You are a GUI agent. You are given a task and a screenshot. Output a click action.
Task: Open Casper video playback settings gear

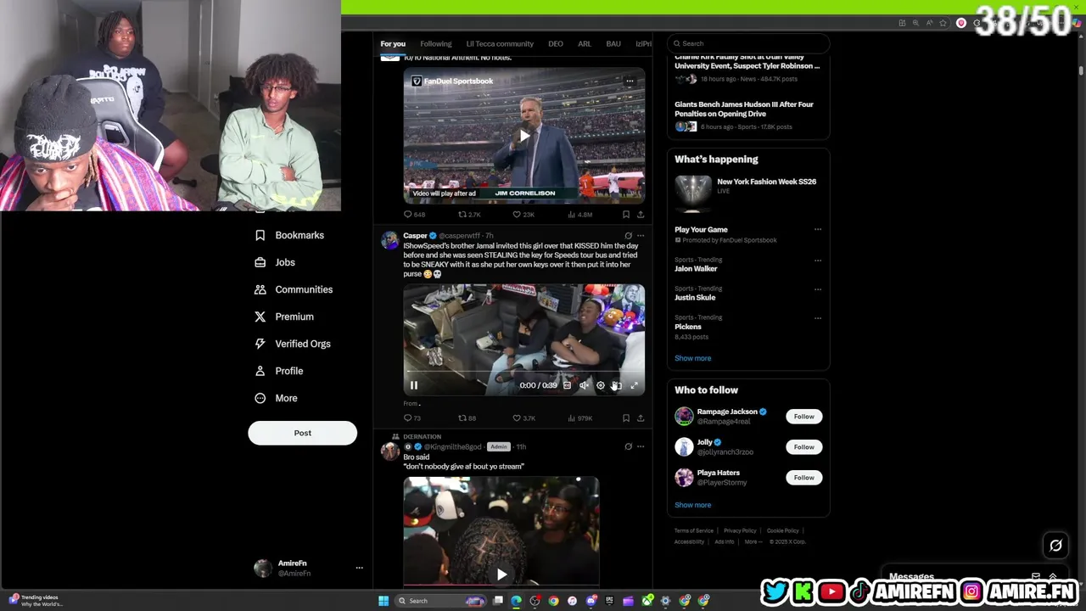coord(601,385)
